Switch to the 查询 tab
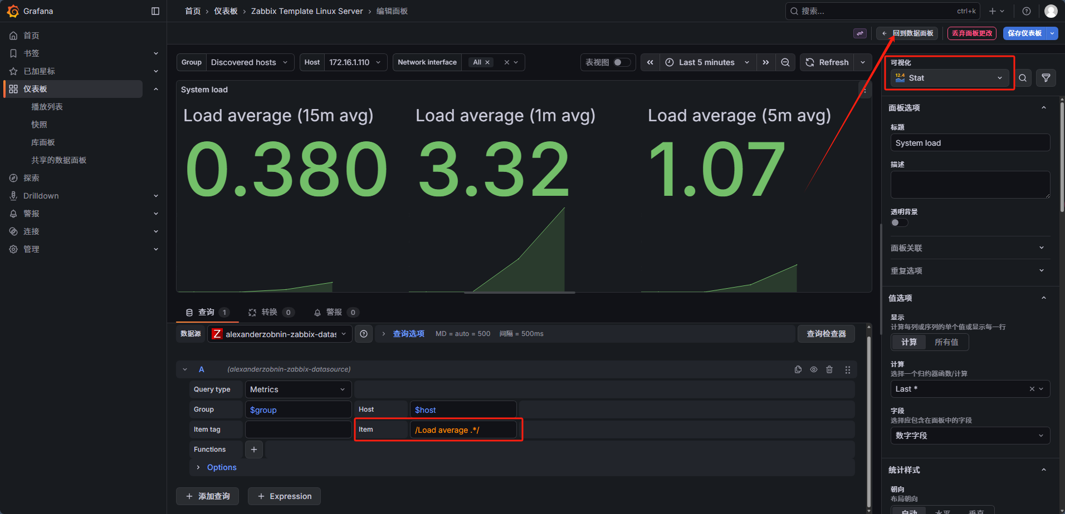 [x=207, y=312]
